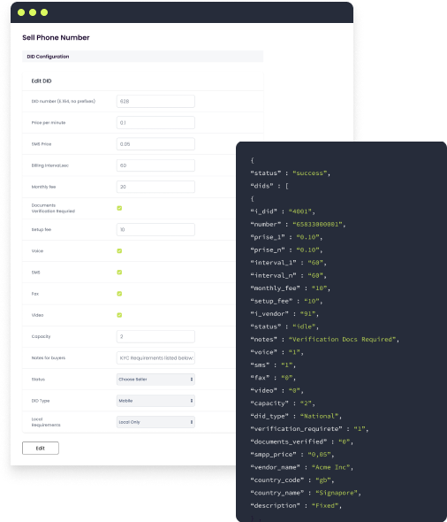The image size is (447, 522).
Task: Click the first window control dot
Action: point(21,12)
